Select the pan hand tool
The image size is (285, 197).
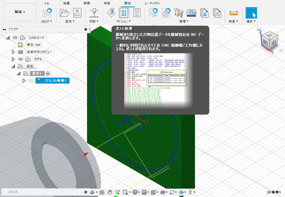(110, 192)
